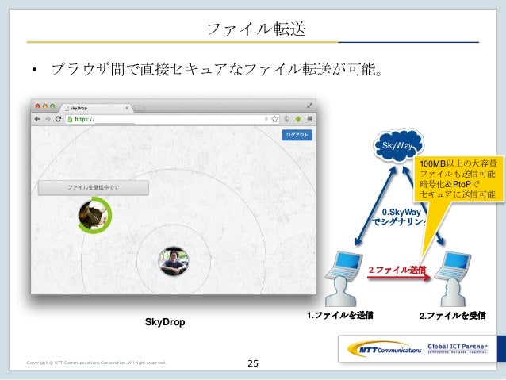Open a new tab next to SkyDrop
506x380 pixels.
[x=139, y=109]
